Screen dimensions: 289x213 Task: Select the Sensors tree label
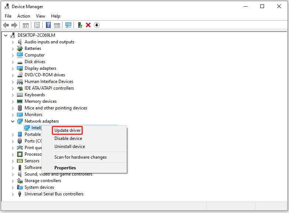point(32,161)
